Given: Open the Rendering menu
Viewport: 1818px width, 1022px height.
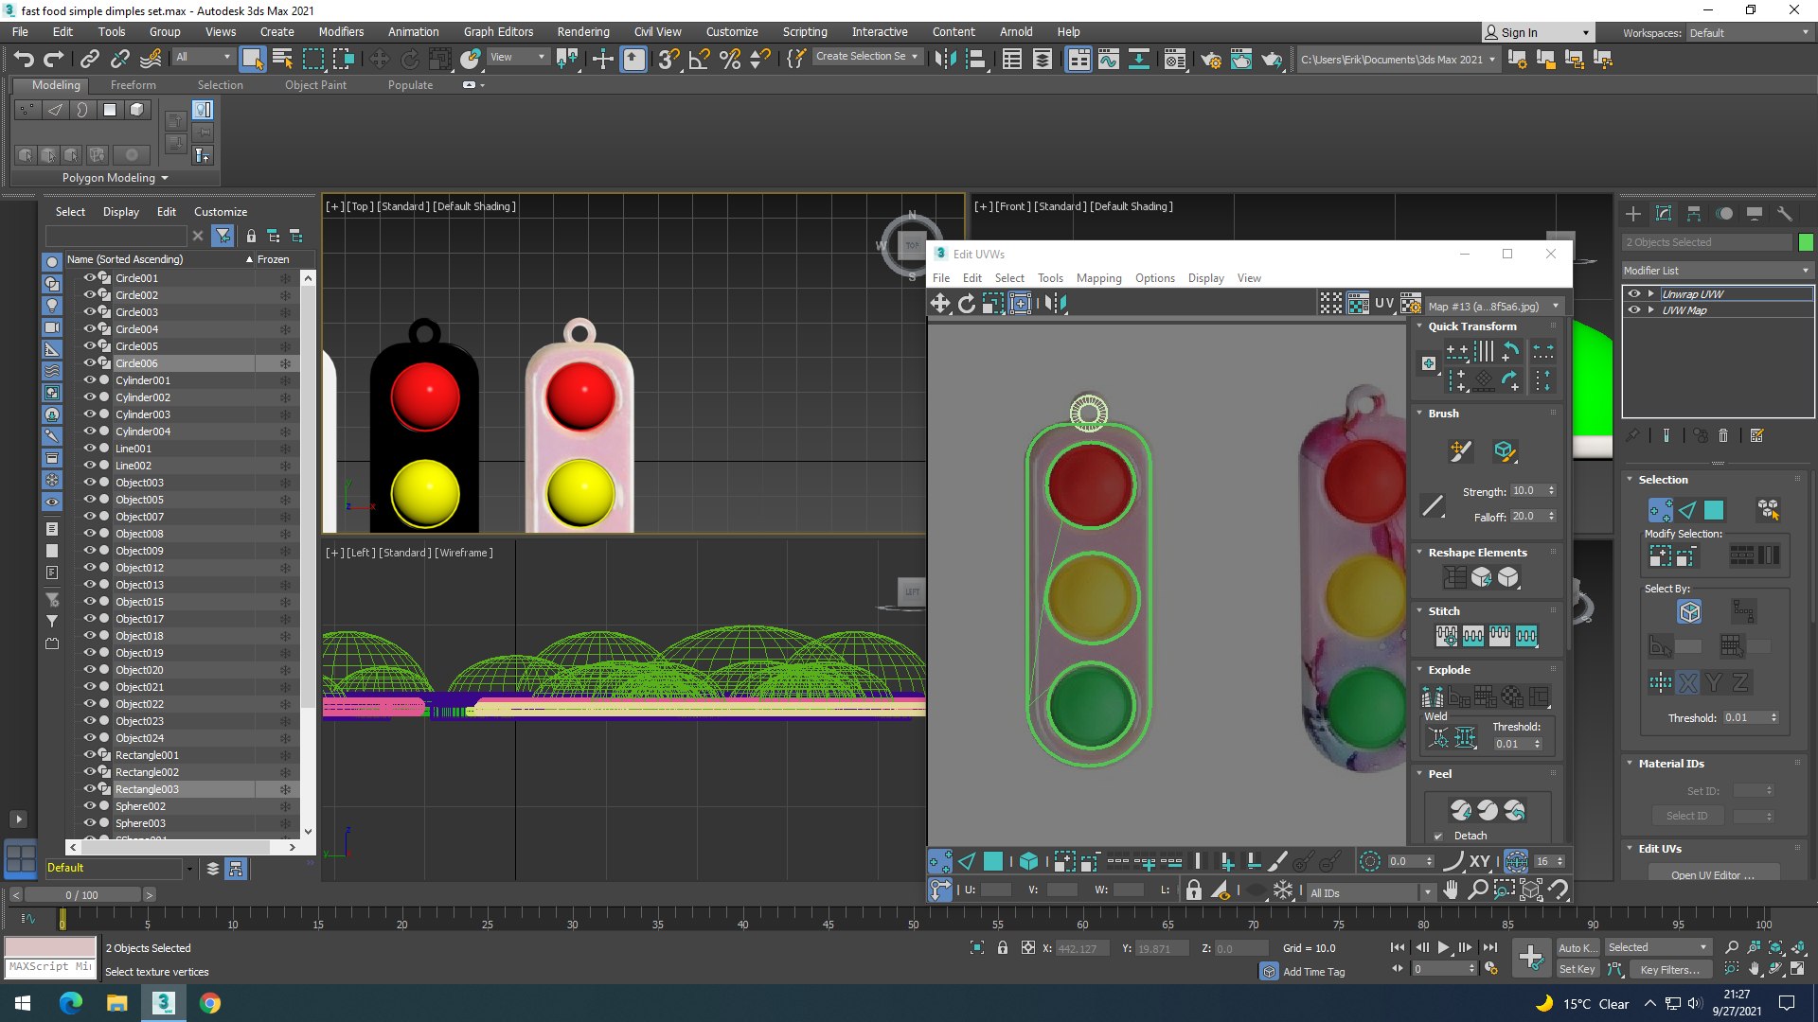Looking at the screenshot, I should point(582,31).
